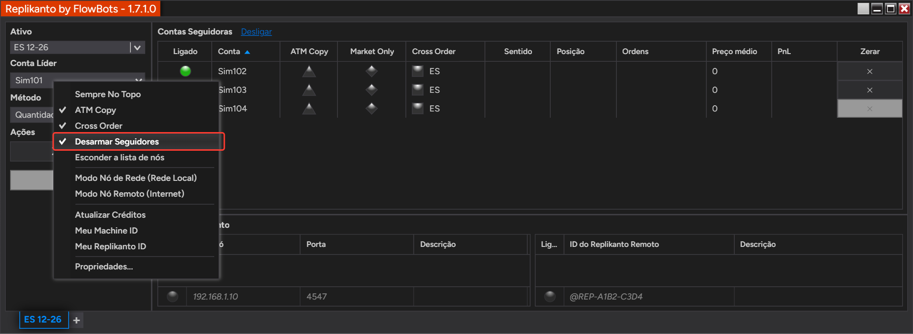Viewport: 913px width, 334px height.
Task: Check the Cross Order box for Sim102
Action: pyautogui.click(x=418, y=71)
